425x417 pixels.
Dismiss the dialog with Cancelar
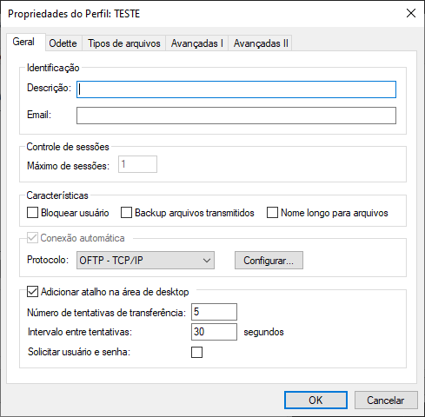pyautogui.click(x=386, y=400)
